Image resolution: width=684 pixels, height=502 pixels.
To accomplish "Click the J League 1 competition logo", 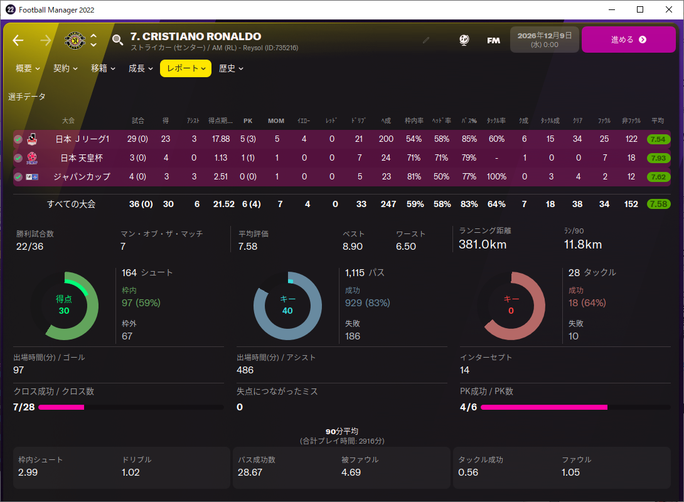I will pyautogui.click(x=32, y=139).
